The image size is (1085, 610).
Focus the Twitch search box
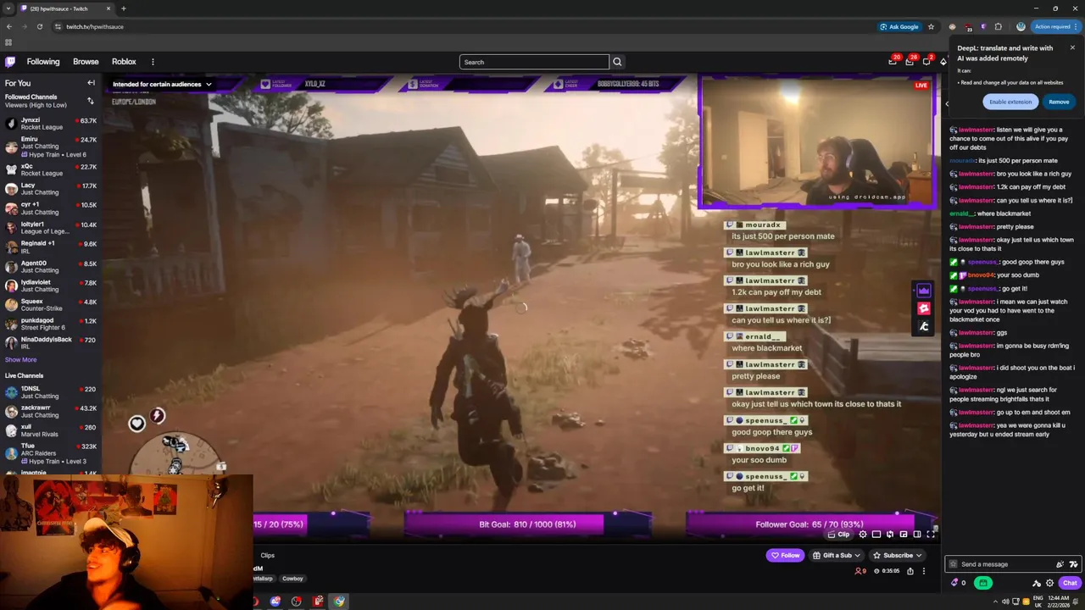[534, 62]
